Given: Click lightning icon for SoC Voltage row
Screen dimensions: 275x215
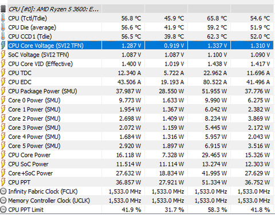Looking at the screenshot, I should (x=3, y=55).
